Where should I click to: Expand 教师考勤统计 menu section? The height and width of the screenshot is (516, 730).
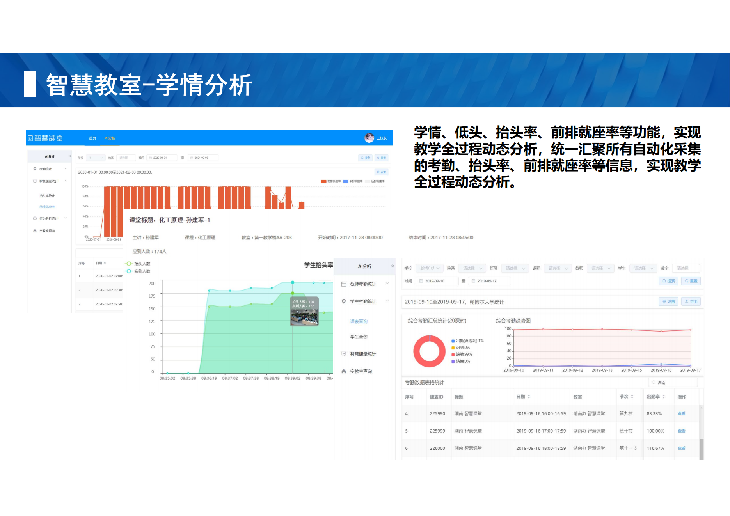coord(387,284)
